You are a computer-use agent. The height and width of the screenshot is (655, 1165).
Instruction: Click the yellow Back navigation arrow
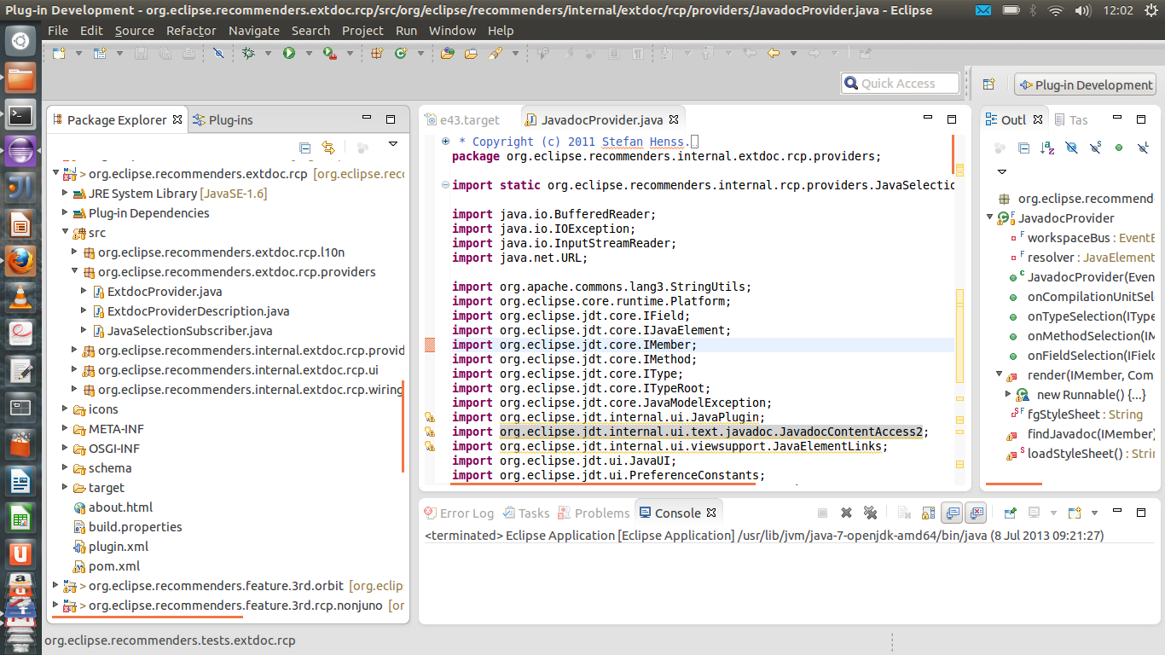pyautogui.click(x=774, y=53)
